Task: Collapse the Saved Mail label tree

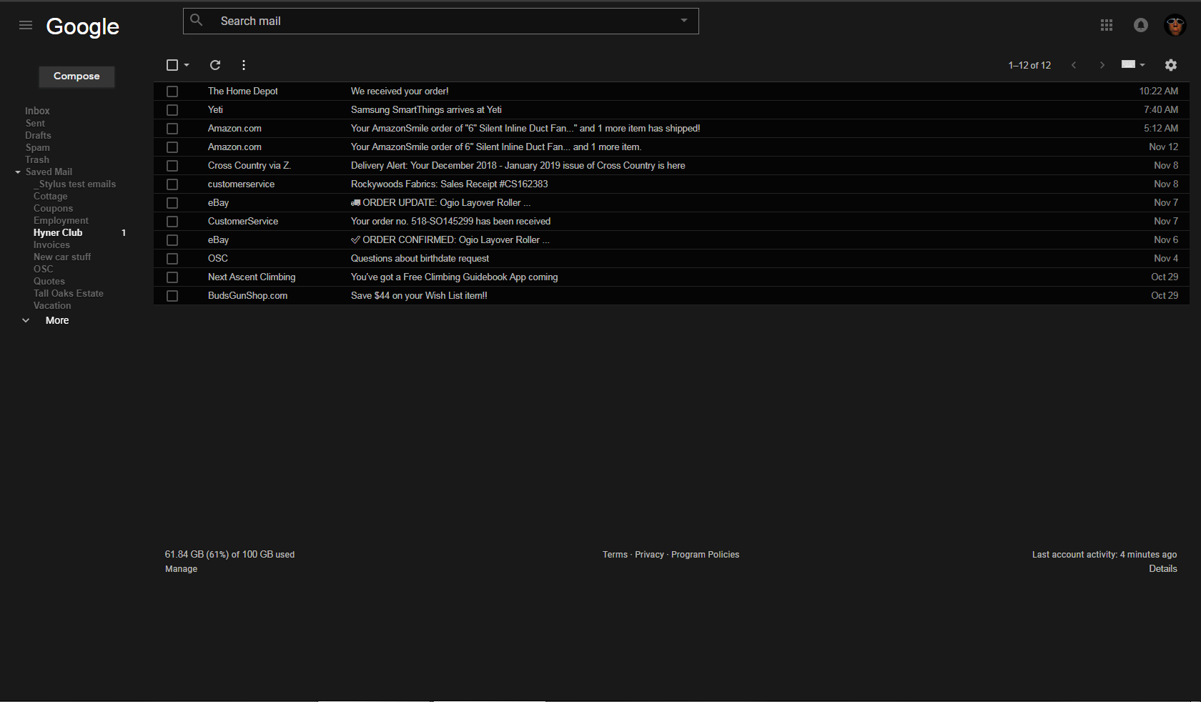Action: point(18,172)
